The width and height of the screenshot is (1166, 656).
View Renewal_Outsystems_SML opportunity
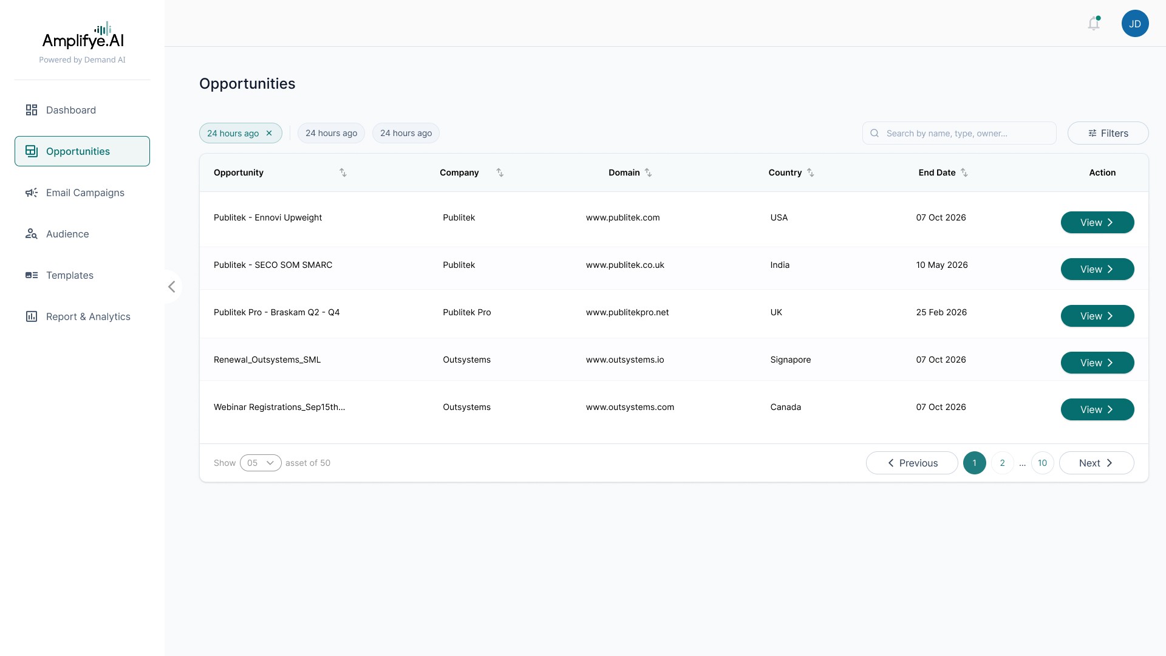pos(1097,363)
